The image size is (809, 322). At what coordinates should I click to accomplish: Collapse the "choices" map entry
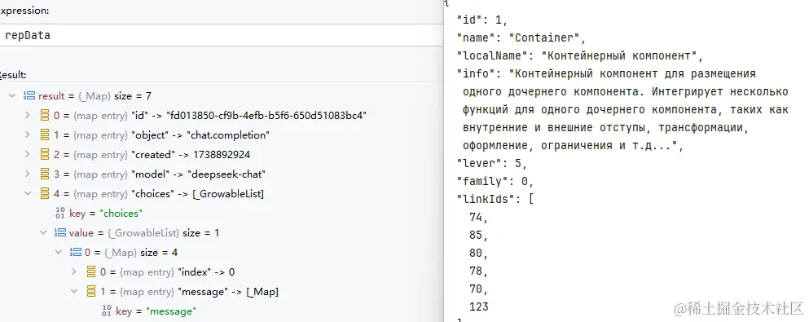pos(28,194)
